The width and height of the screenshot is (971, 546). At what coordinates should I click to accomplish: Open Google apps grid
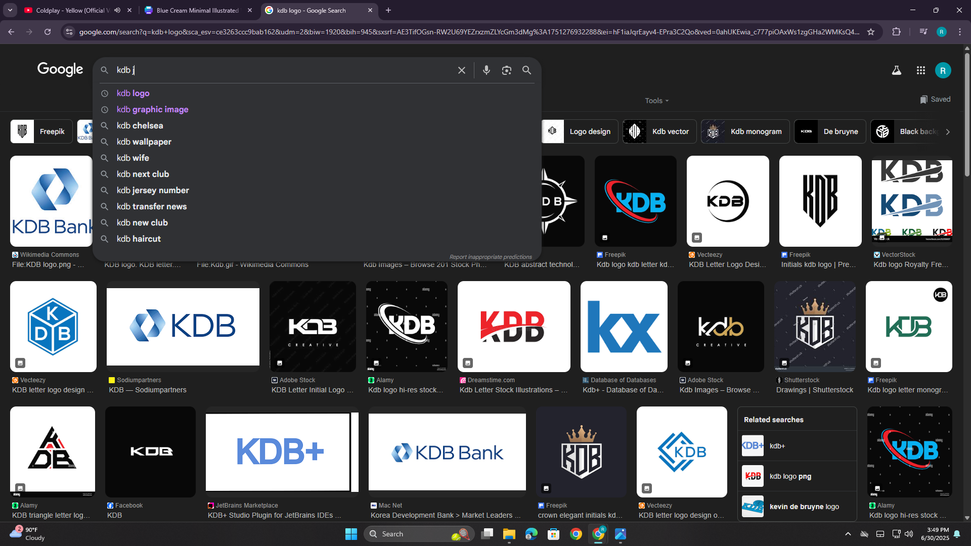[x=920, y=70]
